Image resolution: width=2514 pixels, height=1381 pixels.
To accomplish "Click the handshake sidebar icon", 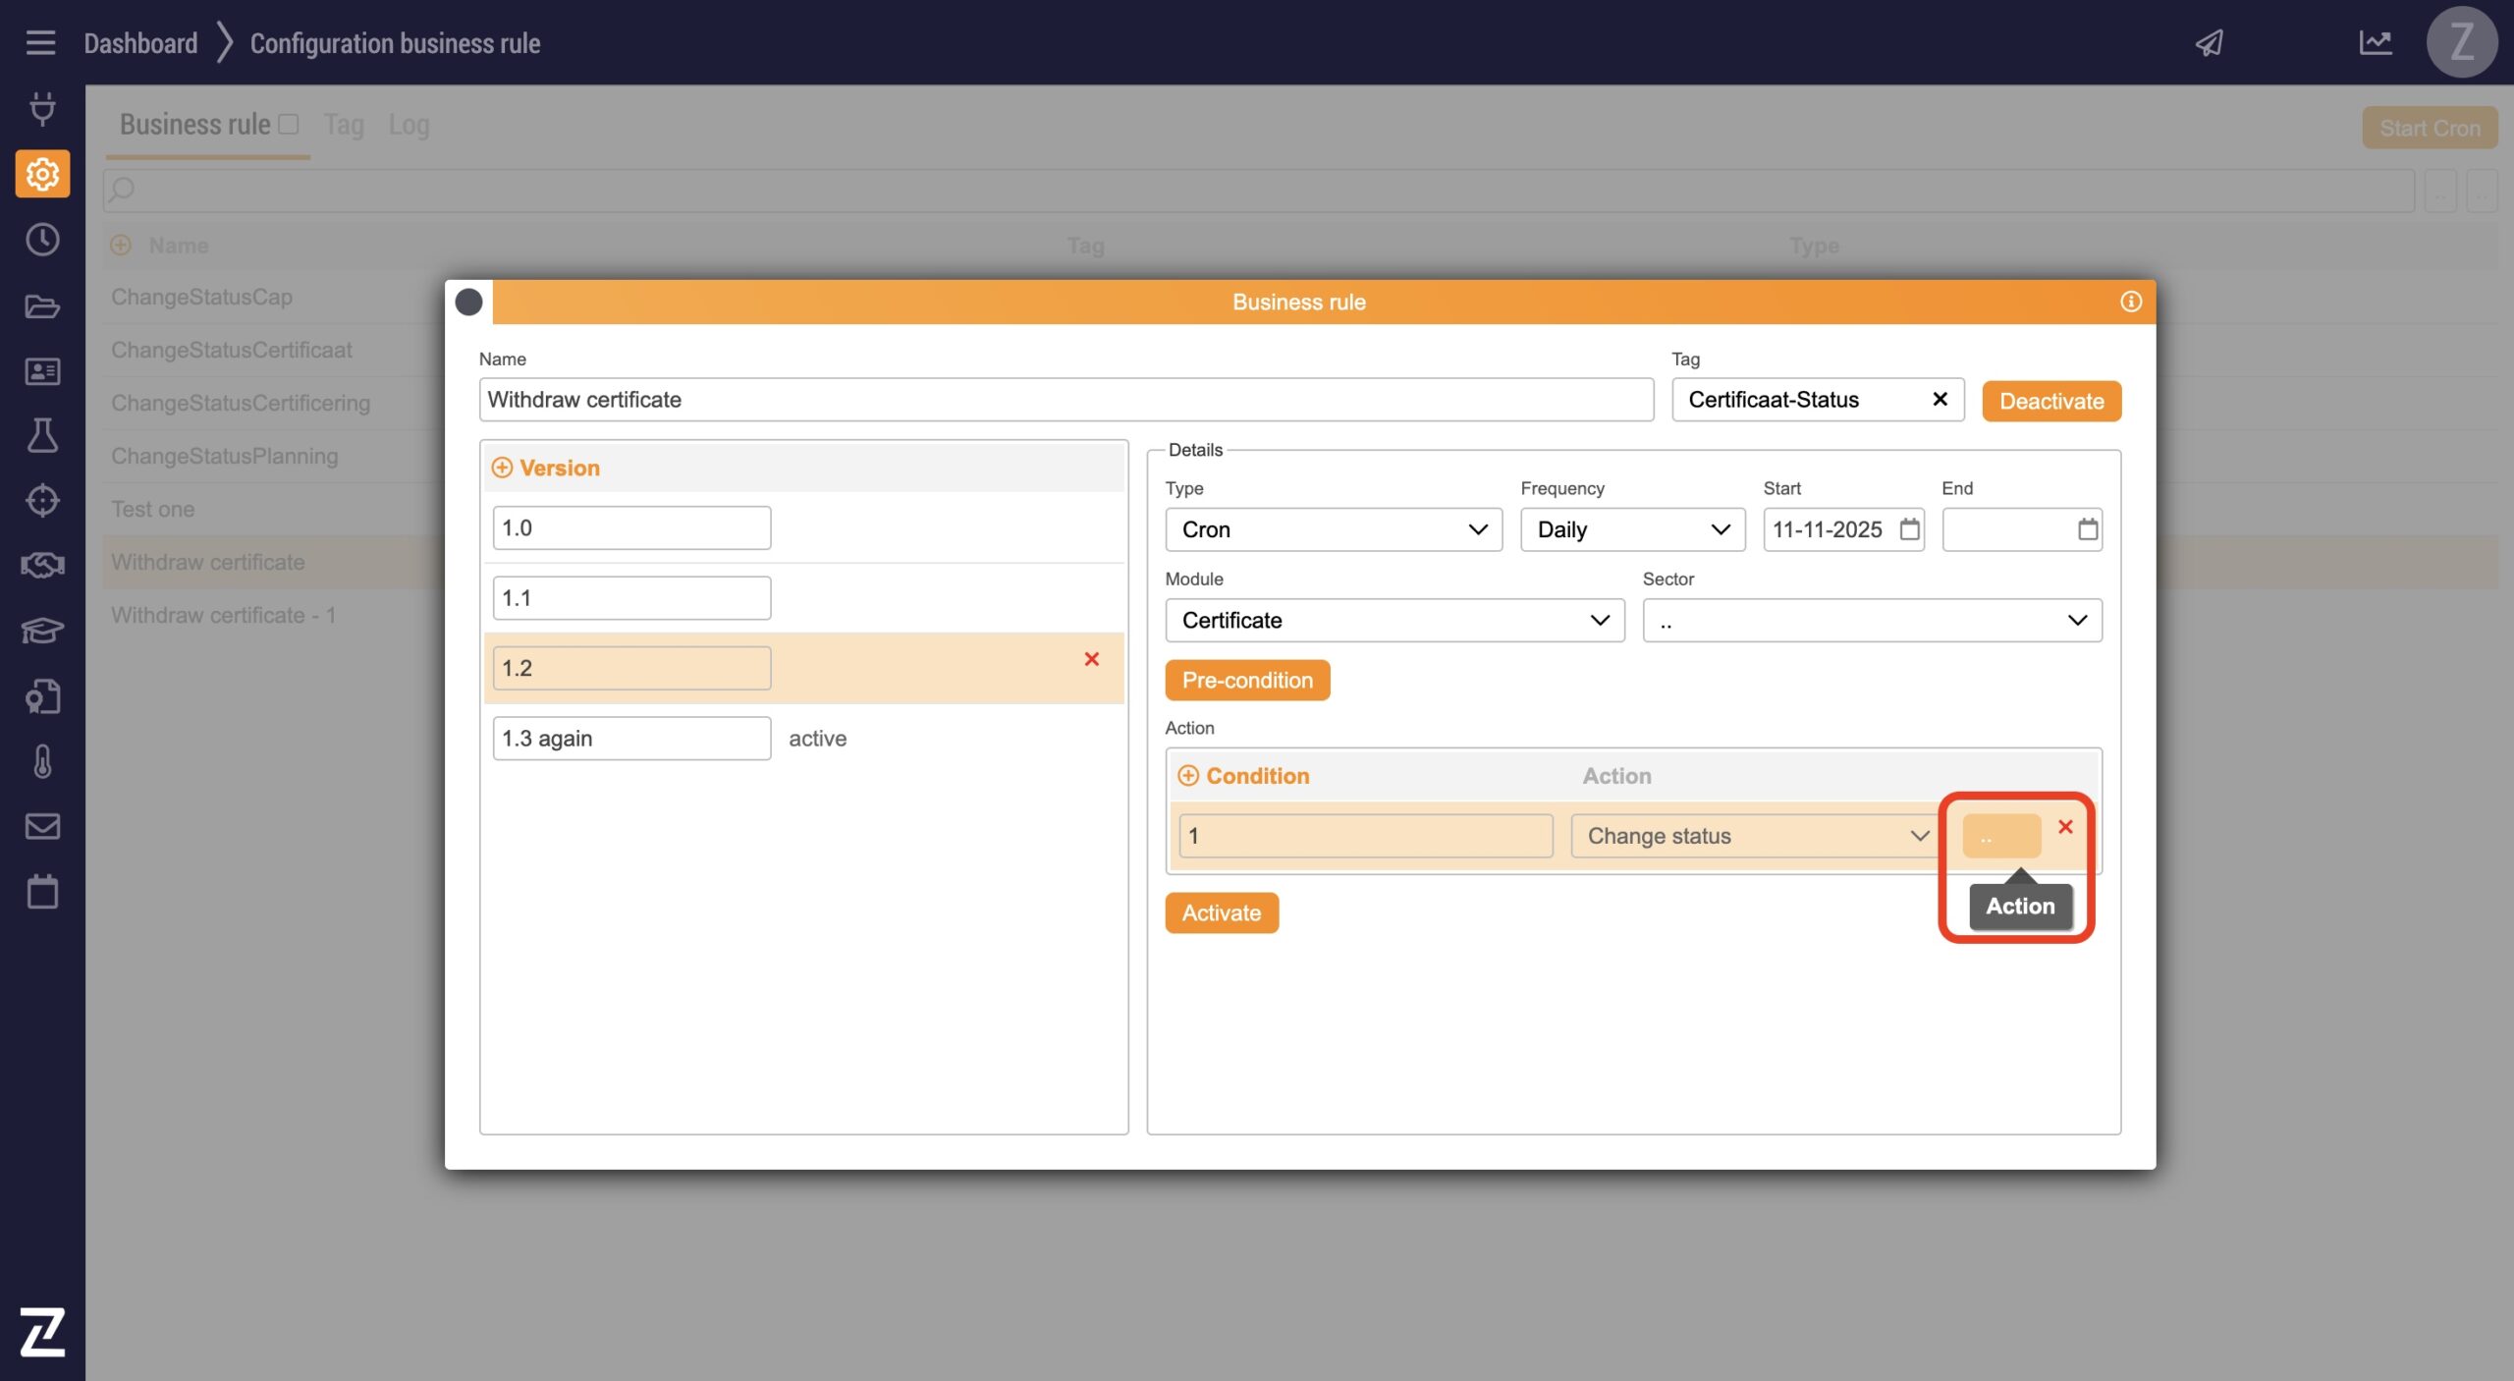I will tap(42, 565).
